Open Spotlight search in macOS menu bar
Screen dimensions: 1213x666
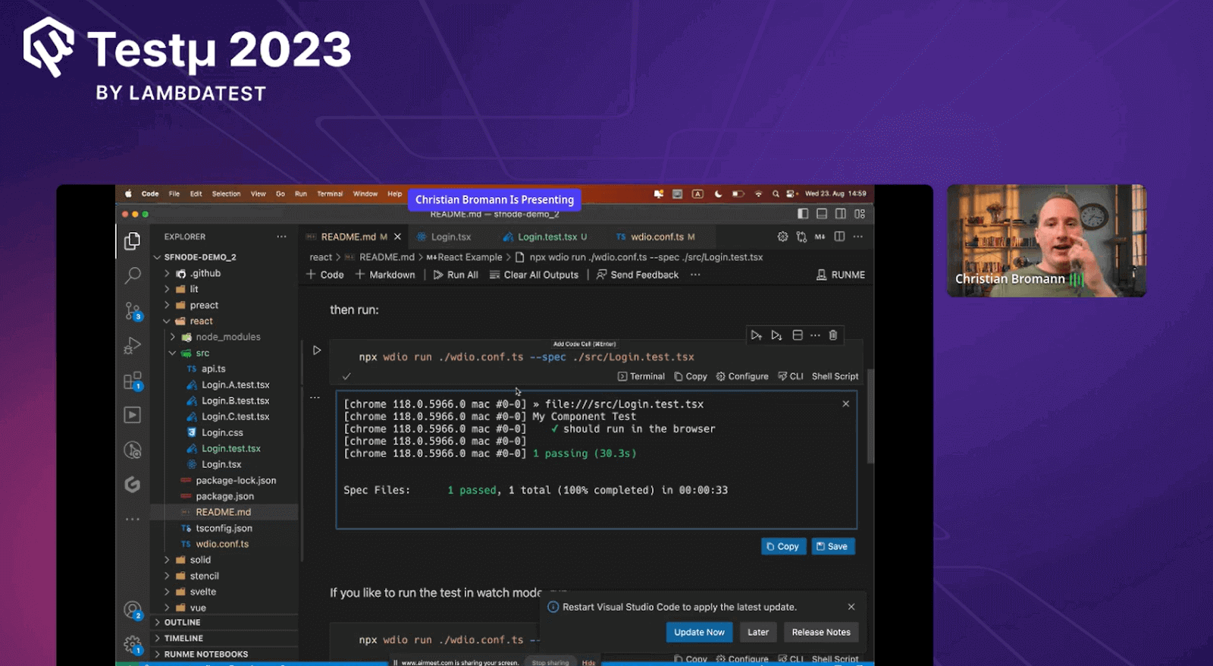click(776, 193)
